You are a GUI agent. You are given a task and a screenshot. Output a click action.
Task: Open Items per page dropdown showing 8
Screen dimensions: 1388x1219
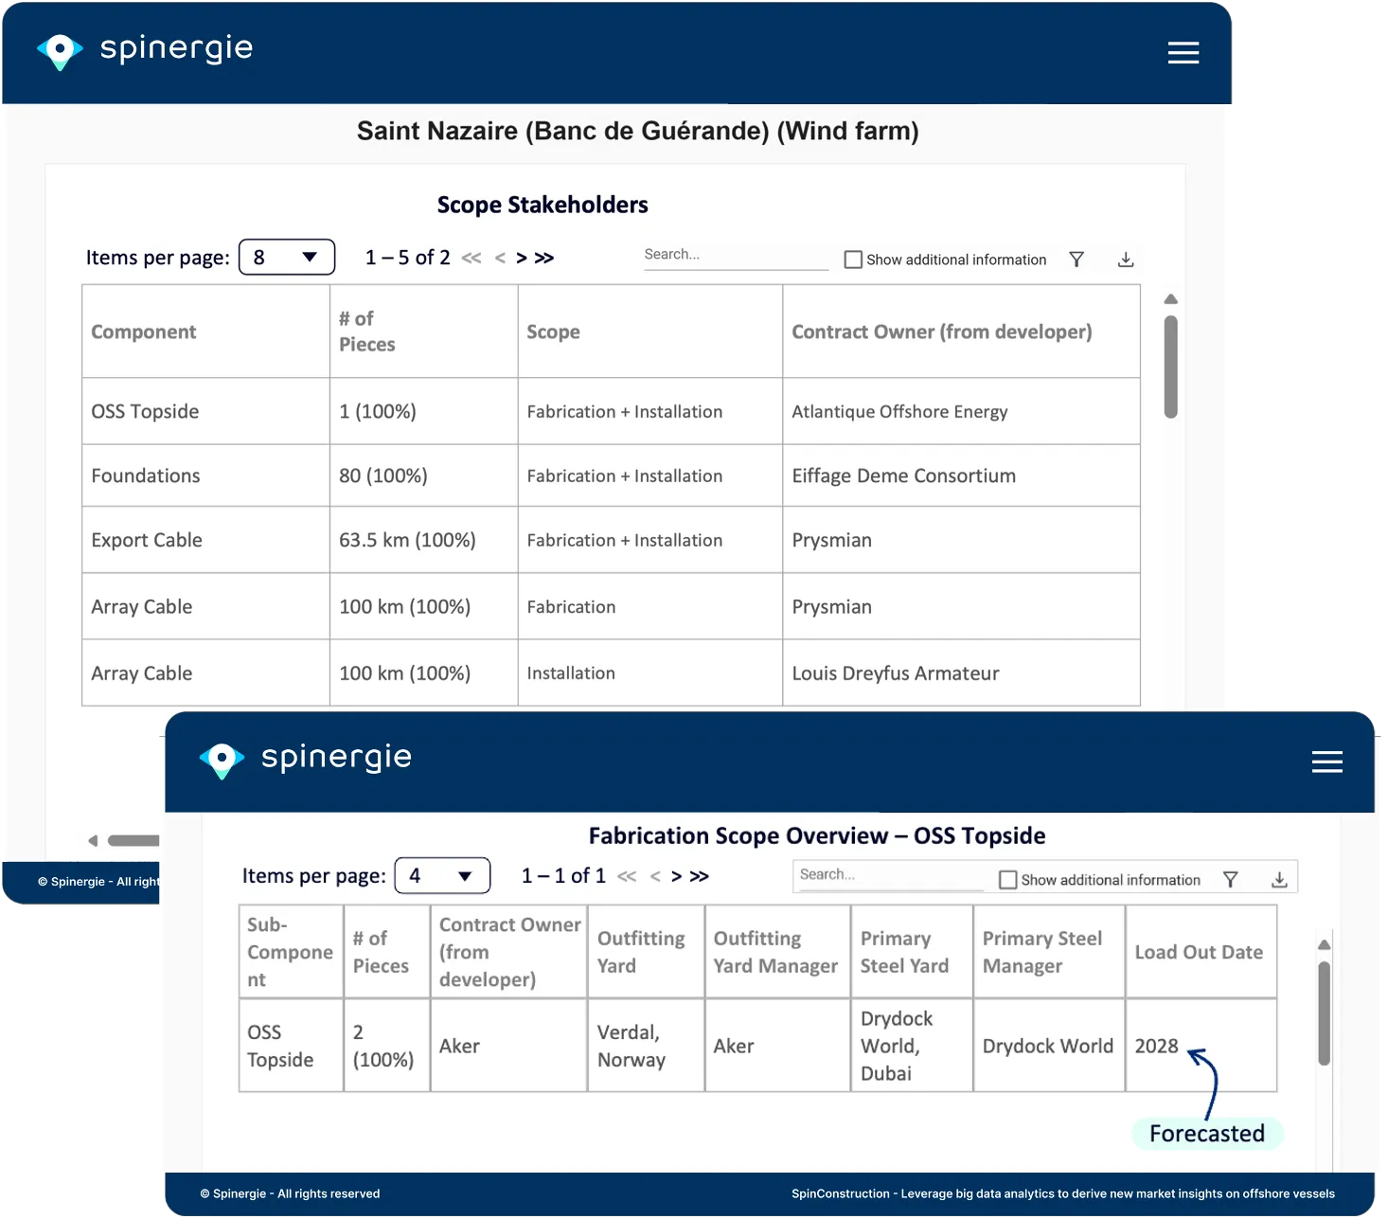point(287,258)
